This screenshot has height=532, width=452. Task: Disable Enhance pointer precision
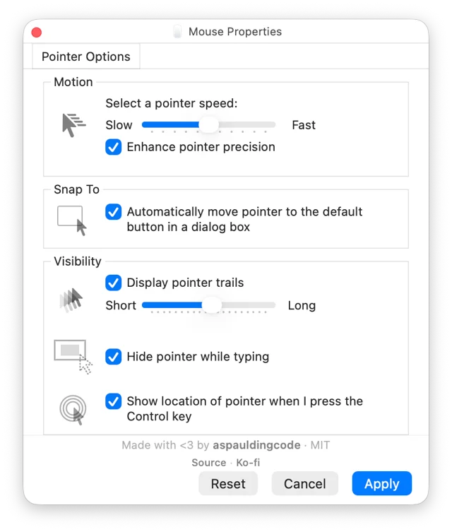coord(113,147)
